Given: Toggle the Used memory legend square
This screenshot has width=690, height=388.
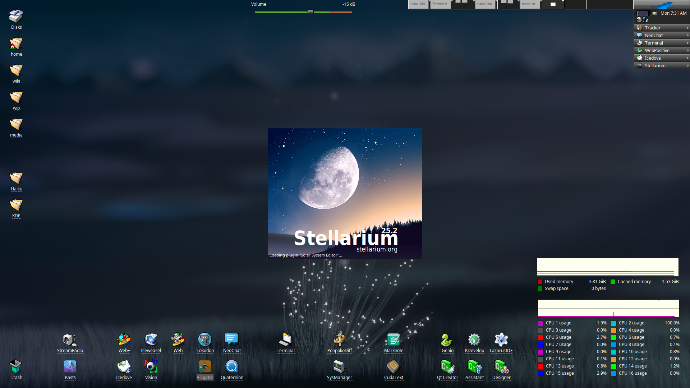Looking at the screenshot, I should pos(540,282).
